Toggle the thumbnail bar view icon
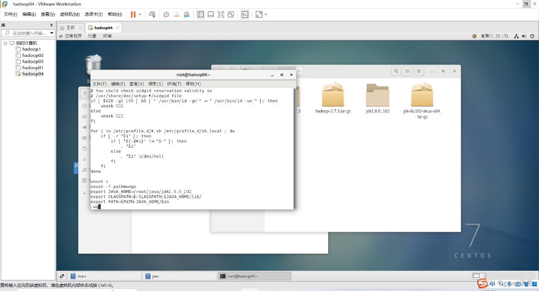The image size is (539, 291). (210, 14)
